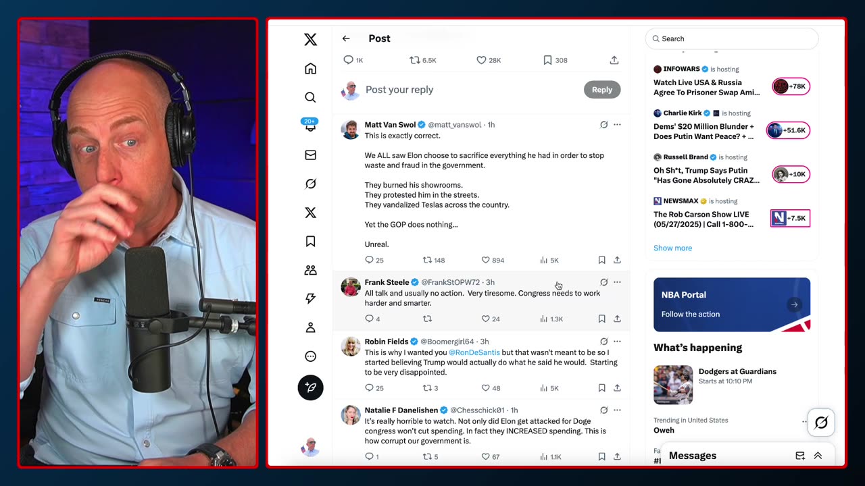Click @RonDeSantis mention link

[474, 352]
